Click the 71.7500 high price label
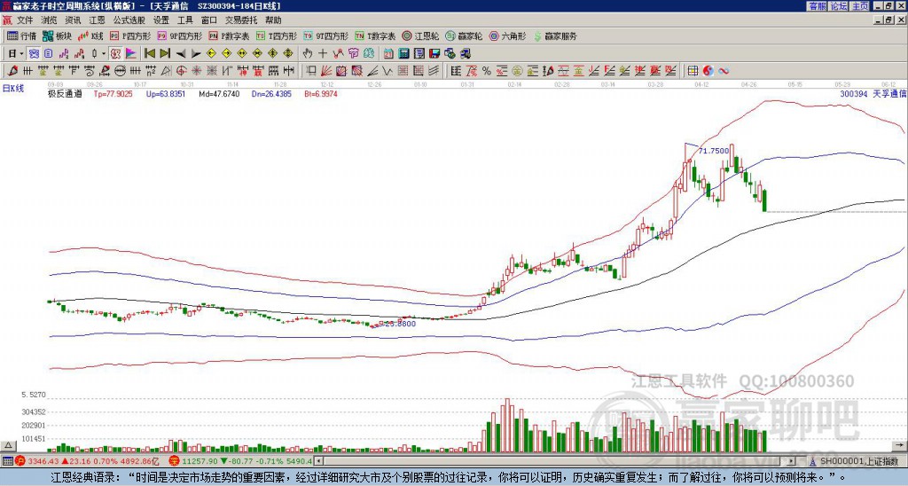 click(714, 151)
